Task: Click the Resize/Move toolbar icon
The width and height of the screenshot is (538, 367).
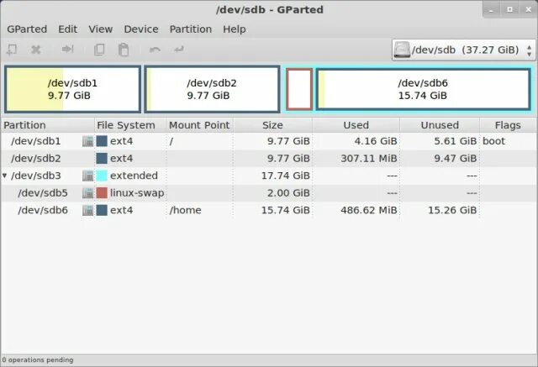Action: pyautogui.click(x=67, y=50)
